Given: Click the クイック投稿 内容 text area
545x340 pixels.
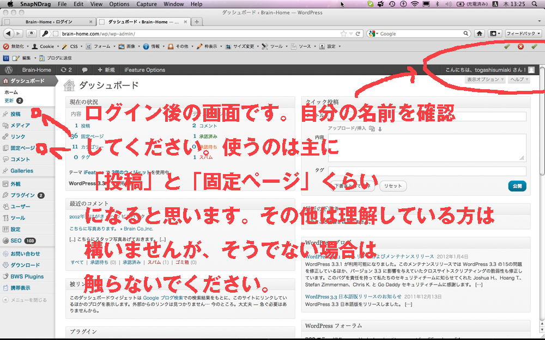Looking at the screenshot, I should [427, 148].
